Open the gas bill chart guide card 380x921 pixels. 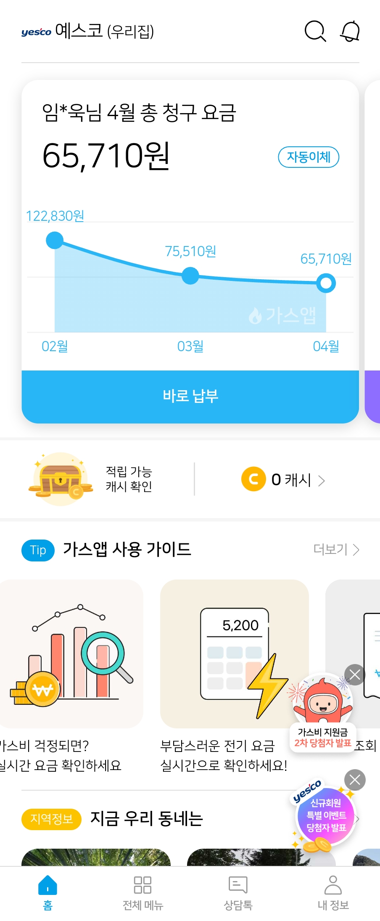click(71, 654)
